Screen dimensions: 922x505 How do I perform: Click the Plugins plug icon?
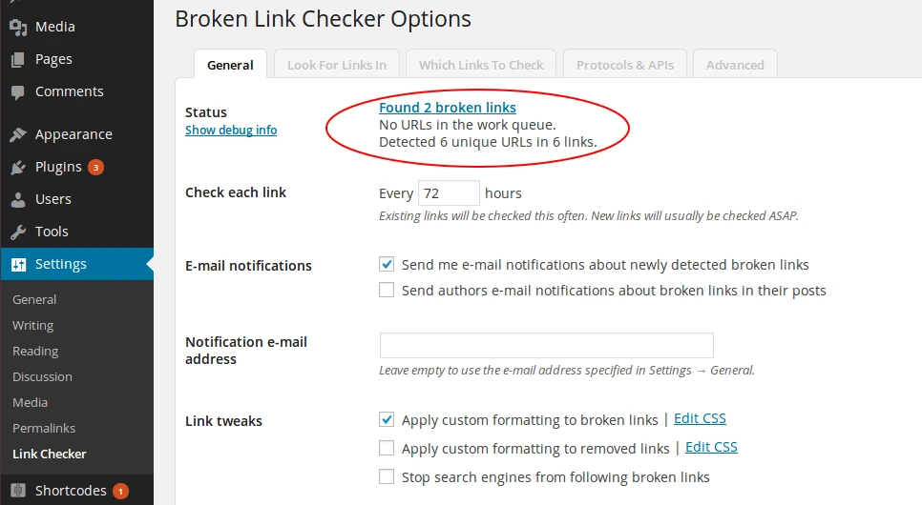click(x=18, y=168)
